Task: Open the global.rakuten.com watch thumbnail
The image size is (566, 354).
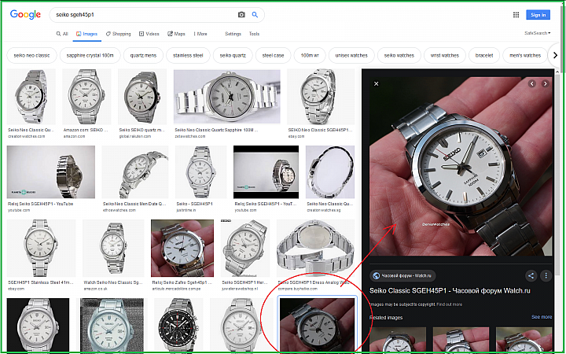Action: point(142,97)
